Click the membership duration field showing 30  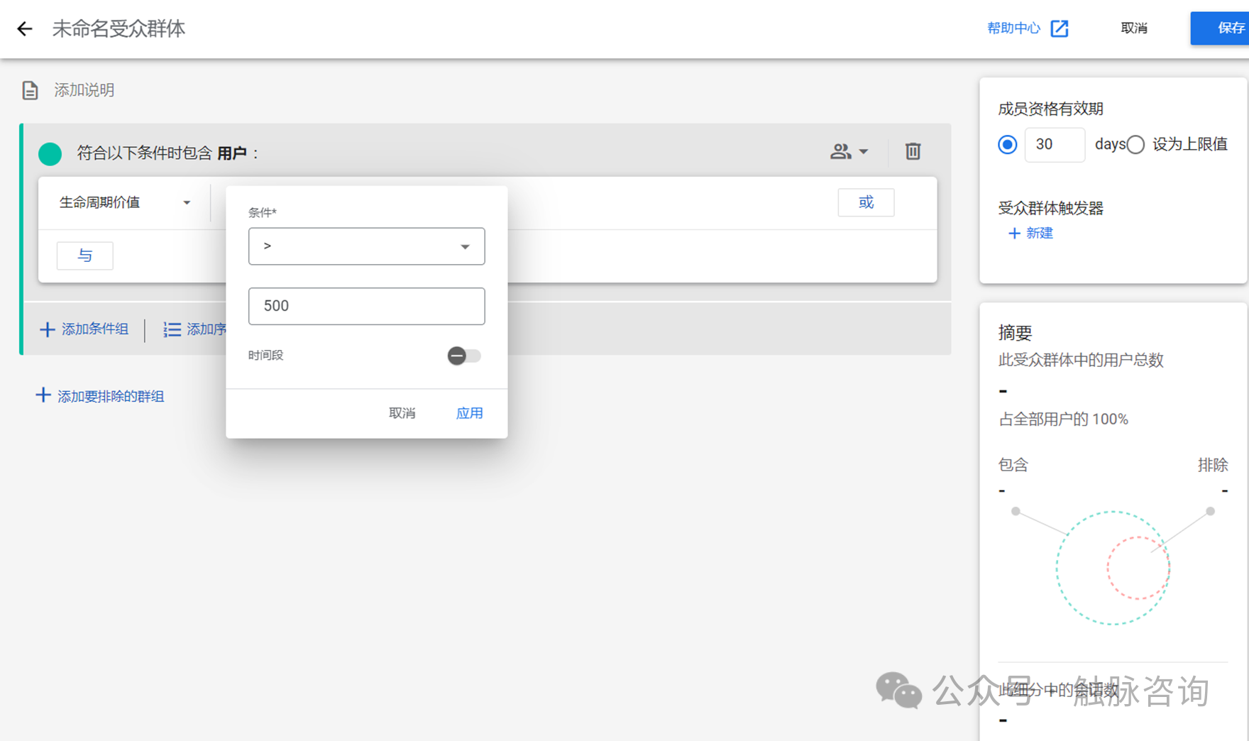click(x=1055, y=145)
